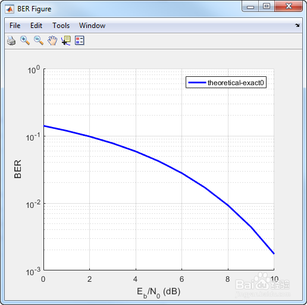This screenshot has height=305, width=307.
Task: Activate the Pan hand tool
Action: tap(52, 41)
